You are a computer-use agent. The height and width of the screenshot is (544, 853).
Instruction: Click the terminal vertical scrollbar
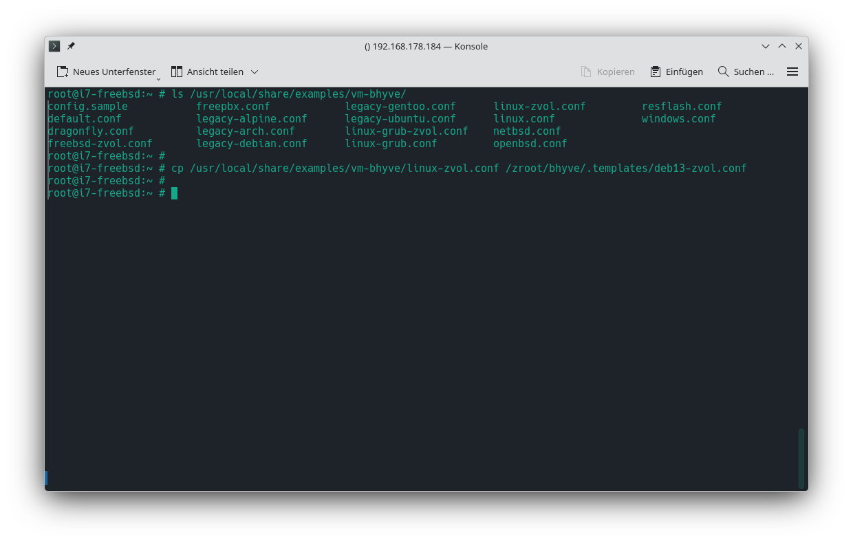[x=801, y=457]
